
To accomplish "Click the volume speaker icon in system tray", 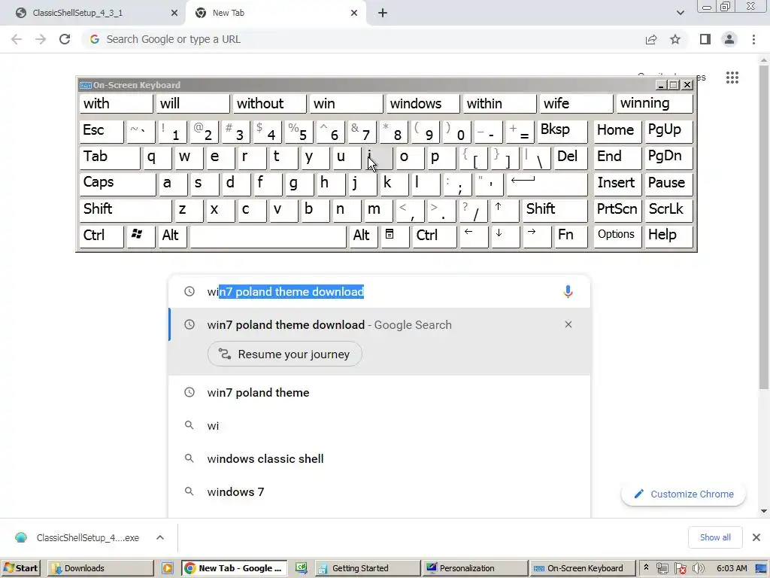I will pos(698,568).
